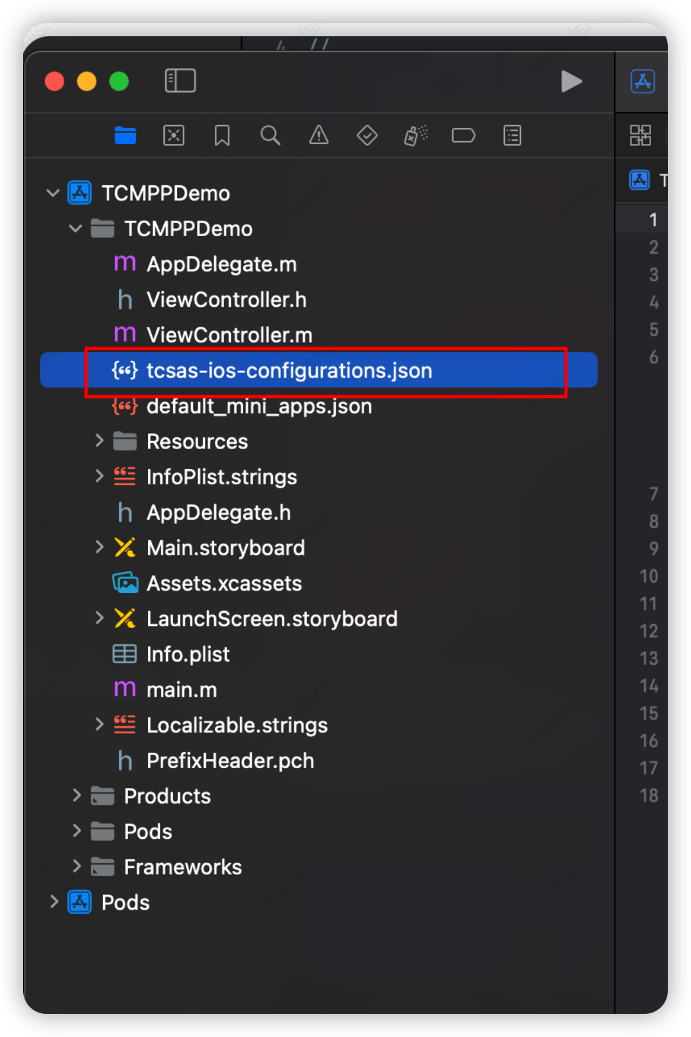Open the Project navigator folder tab
The width and height of the screenshot is (691, 1037).
[x=125, y=136]
